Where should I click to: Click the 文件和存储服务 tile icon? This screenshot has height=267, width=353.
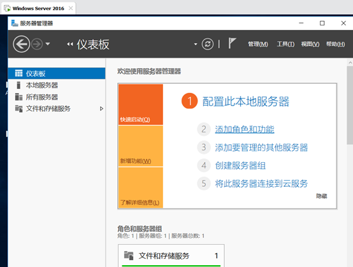point(129,256)
